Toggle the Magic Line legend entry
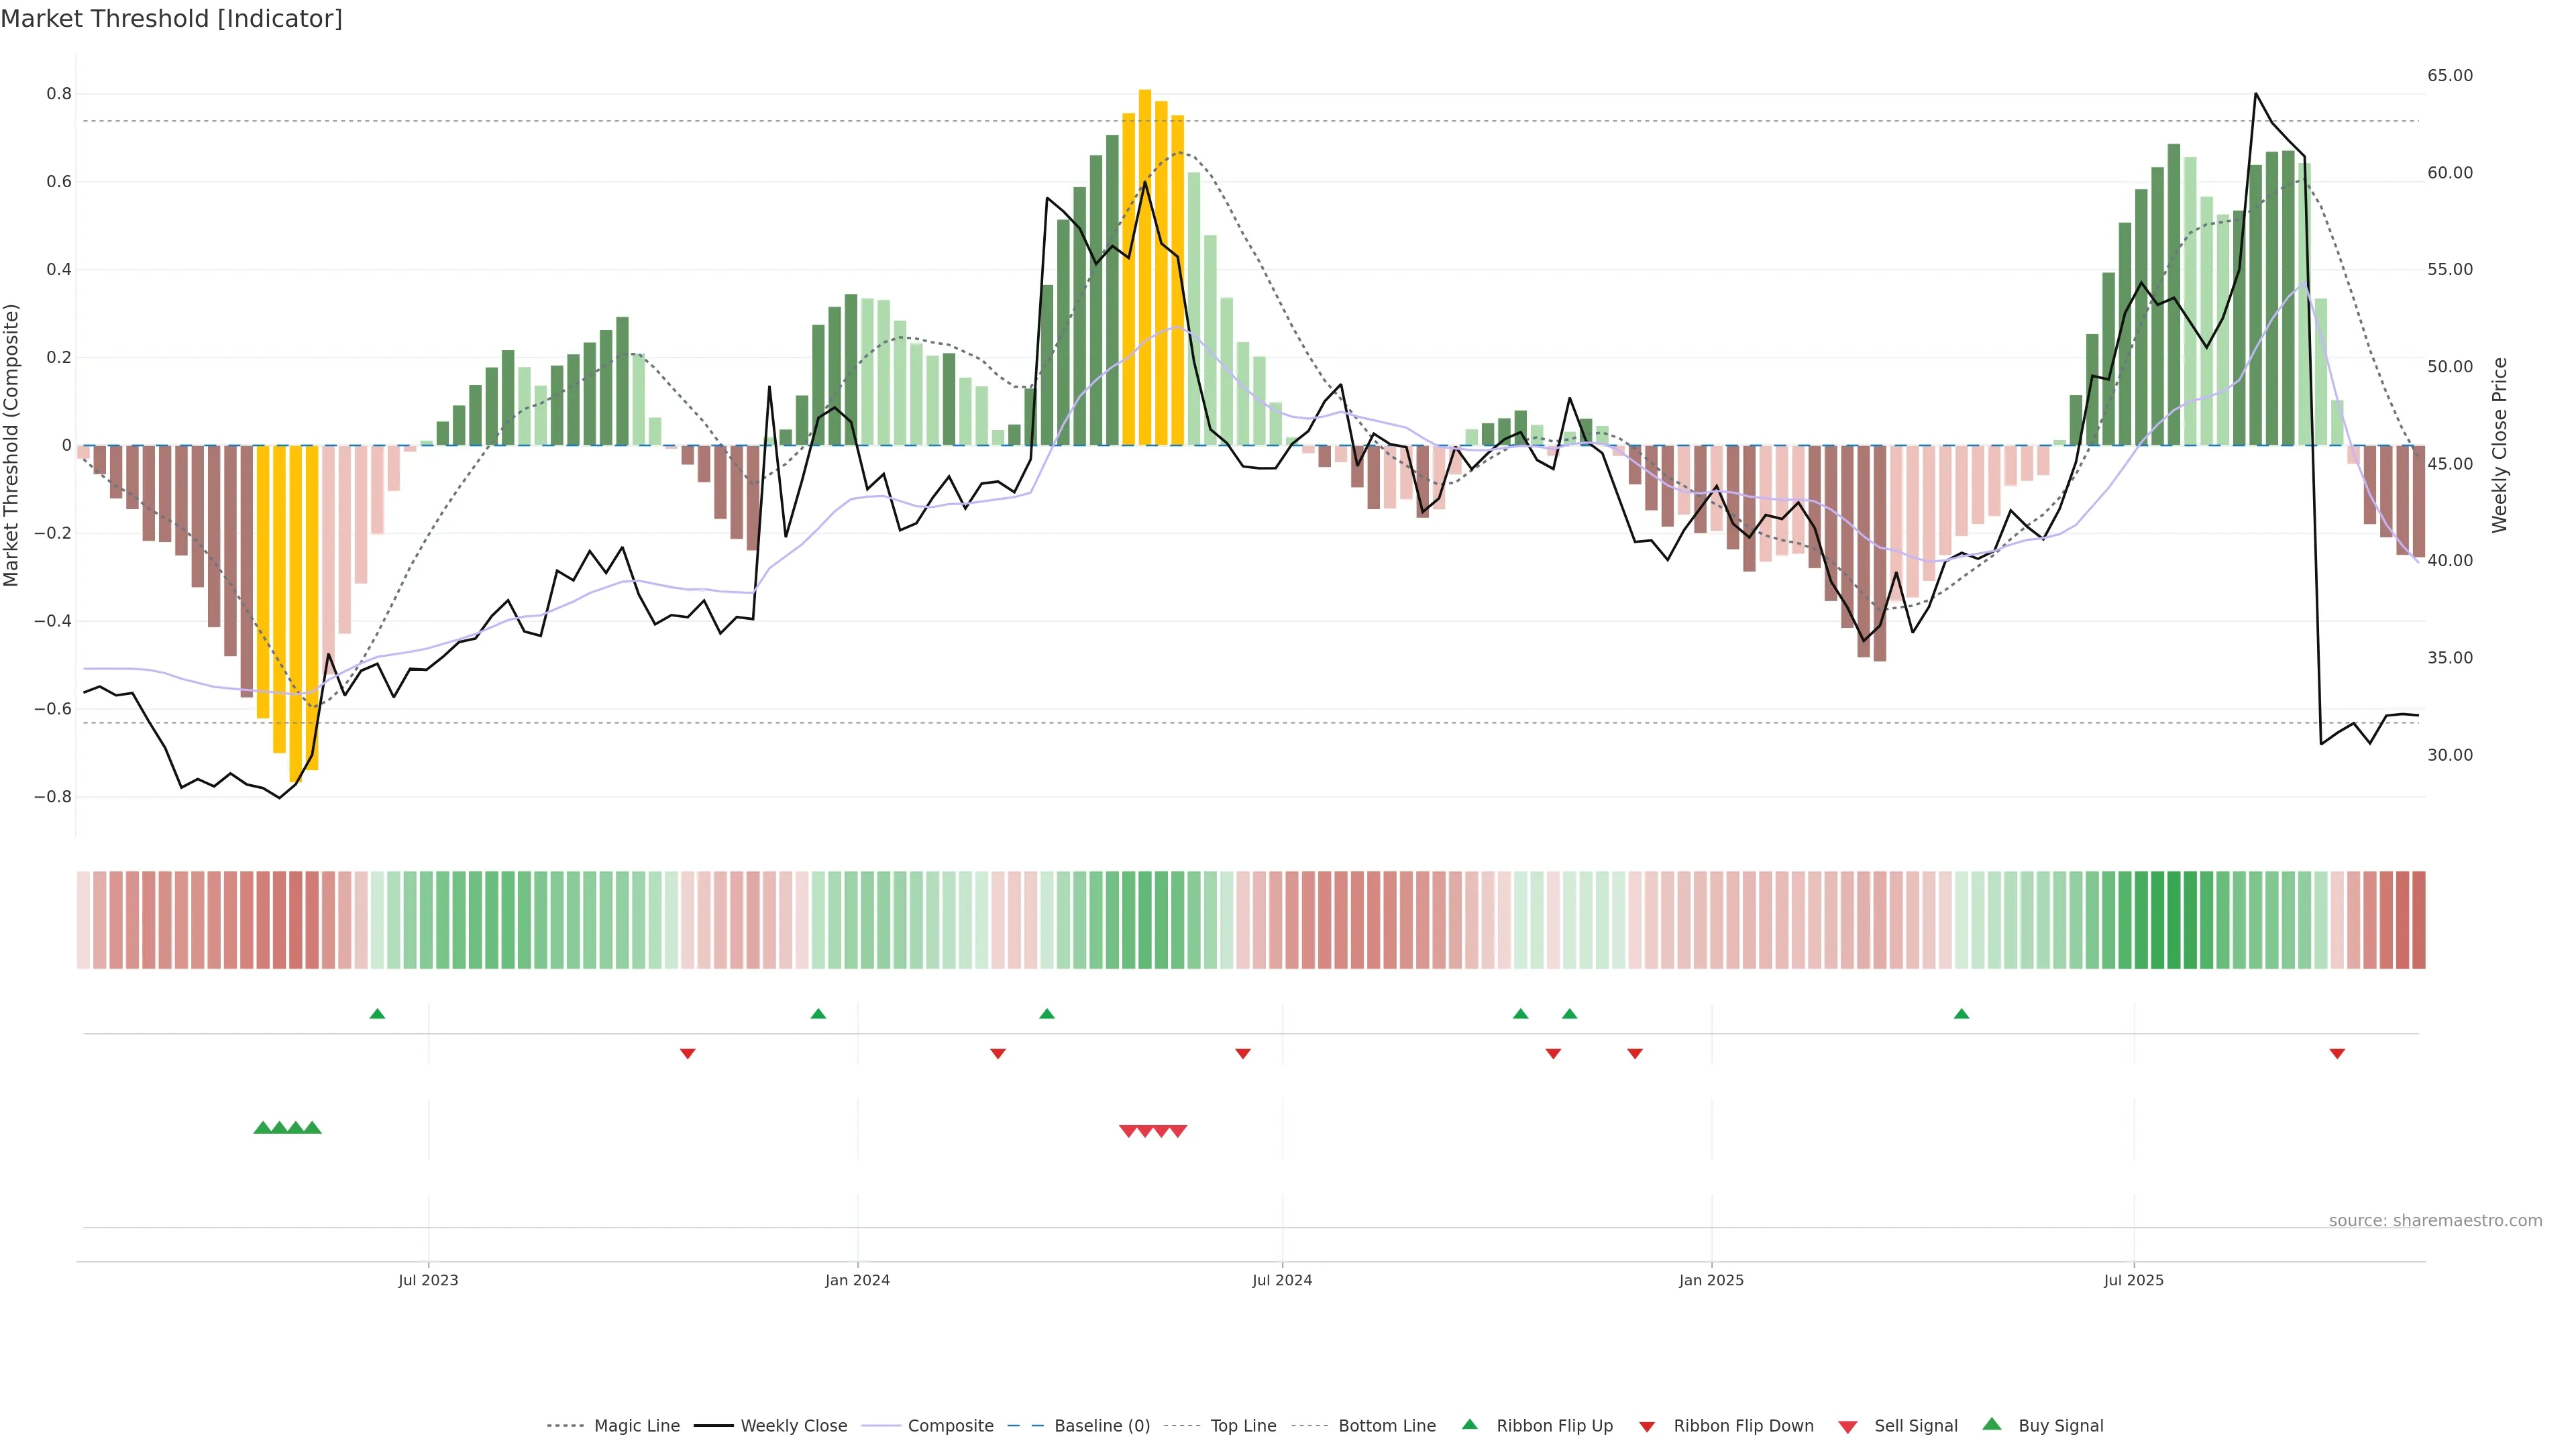This screenshot has width=2576, height=1449. pos(636,1426)
